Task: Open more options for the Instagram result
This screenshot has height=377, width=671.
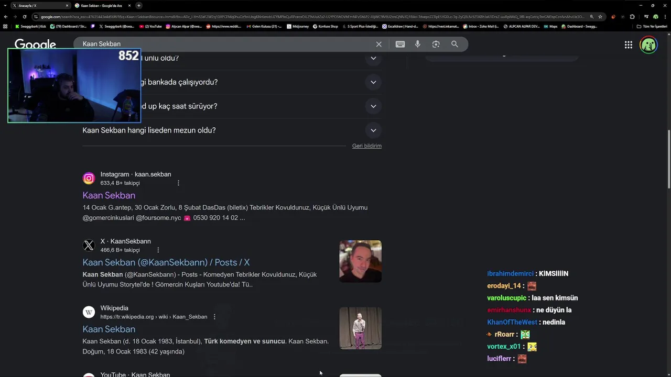Action: (x=178, y=183)
